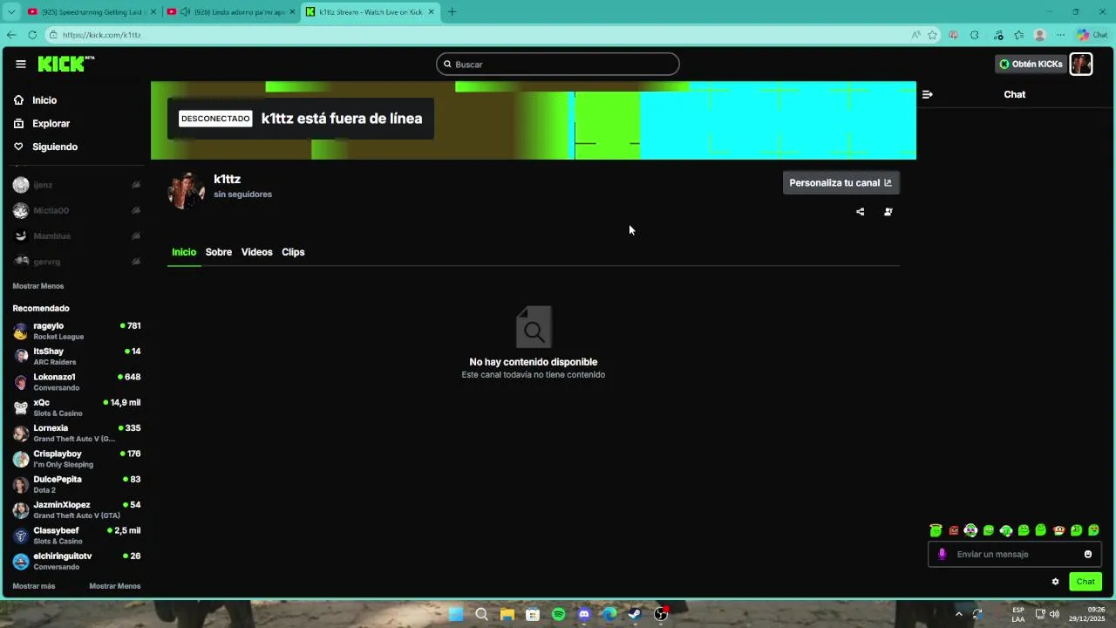Viewport: 1116px width, 628px height.
Task: Show hidden system tray icons
Action: 958,614
